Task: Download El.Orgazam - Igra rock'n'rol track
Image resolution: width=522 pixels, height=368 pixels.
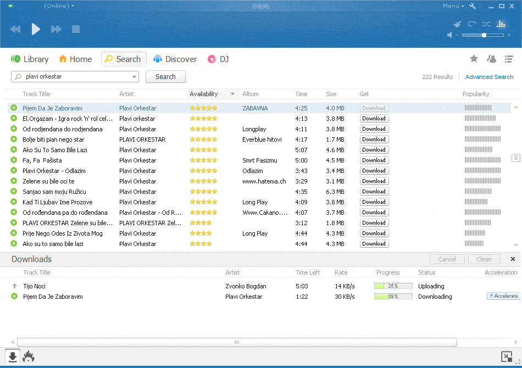Action: (x=374, y=119)
